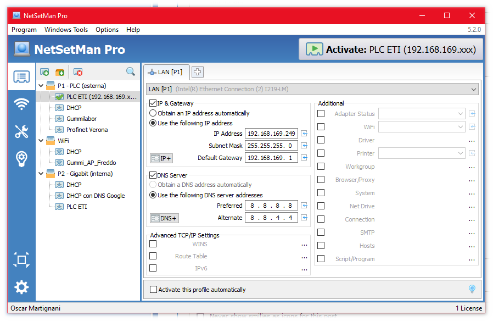
Task: Select Obtain an IP address automatically
Action: click(153, 113)
